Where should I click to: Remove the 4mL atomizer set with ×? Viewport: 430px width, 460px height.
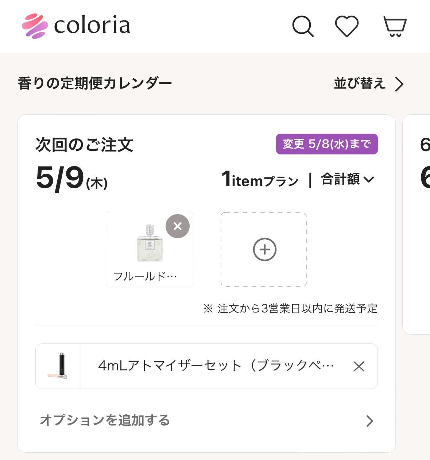pyautogui.click(x=359, y=366)
